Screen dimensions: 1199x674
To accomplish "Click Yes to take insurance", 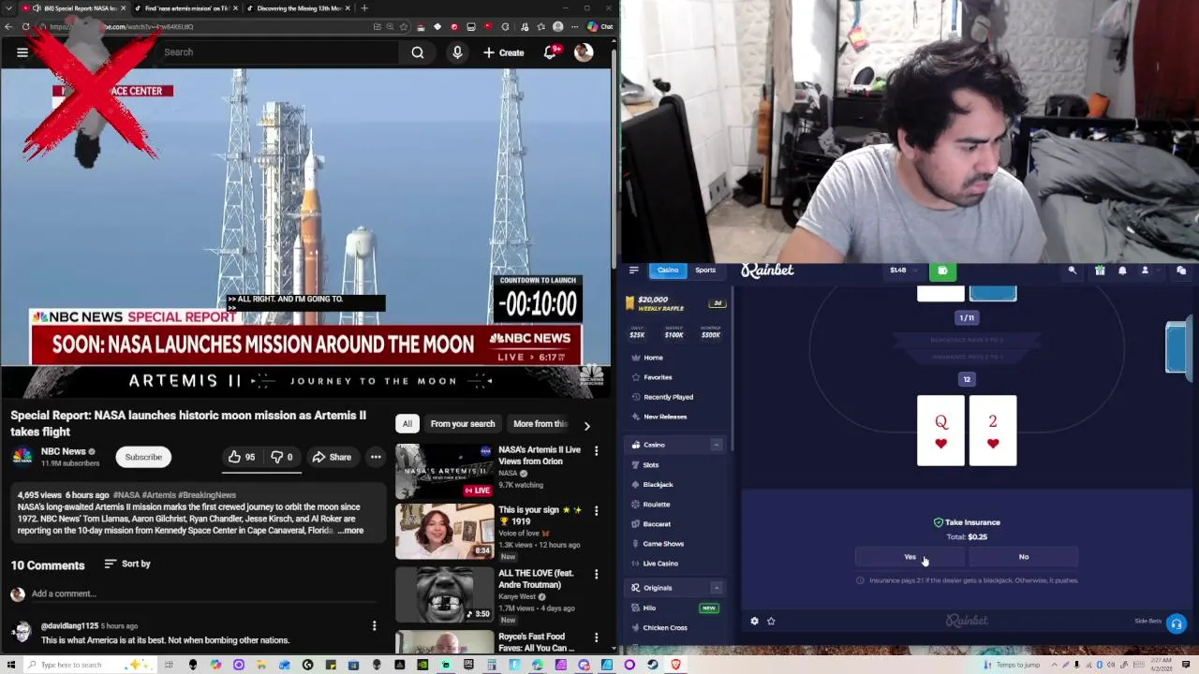I will click(910, 557).
